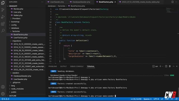Click the database breadcrumb segment

(52, 6)
